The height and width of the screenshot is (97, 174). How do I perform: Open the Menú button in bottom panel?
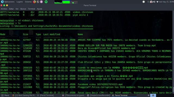pos(5,95)
